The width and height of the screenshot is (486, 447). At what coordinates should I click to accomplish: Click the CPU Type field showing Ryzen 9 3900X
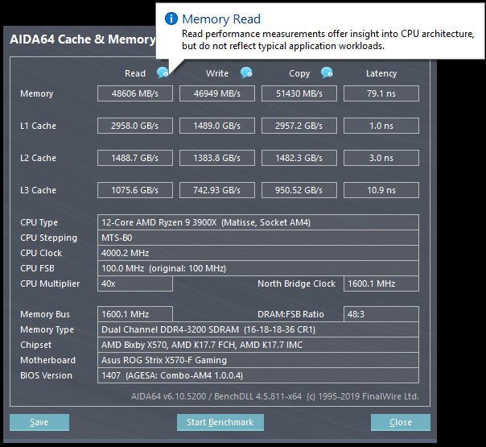tap(258, 222)
